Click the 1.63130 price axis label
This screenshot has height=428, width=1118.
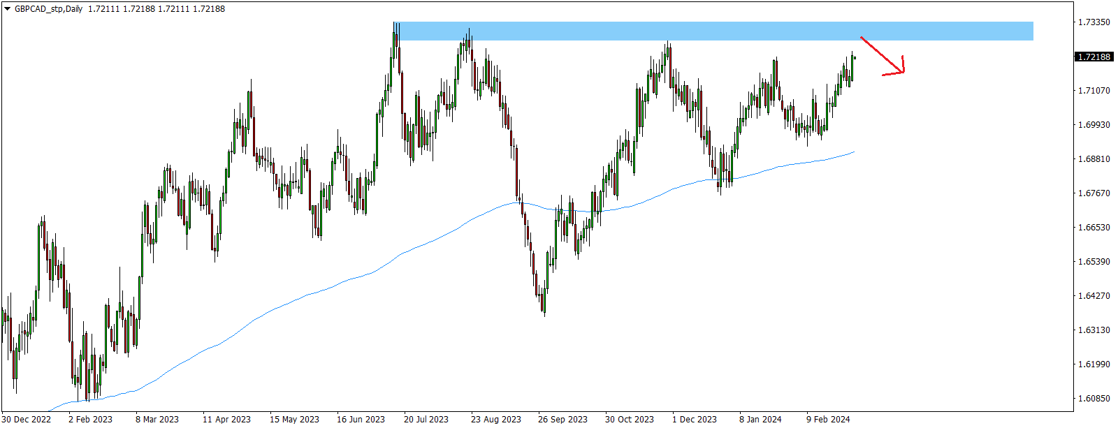[x=1094, y=330]
